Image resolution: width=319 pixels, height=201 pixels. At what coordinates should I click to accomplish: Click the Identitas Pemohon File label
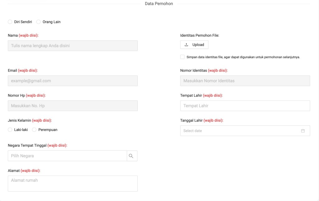tap(199, 35)
